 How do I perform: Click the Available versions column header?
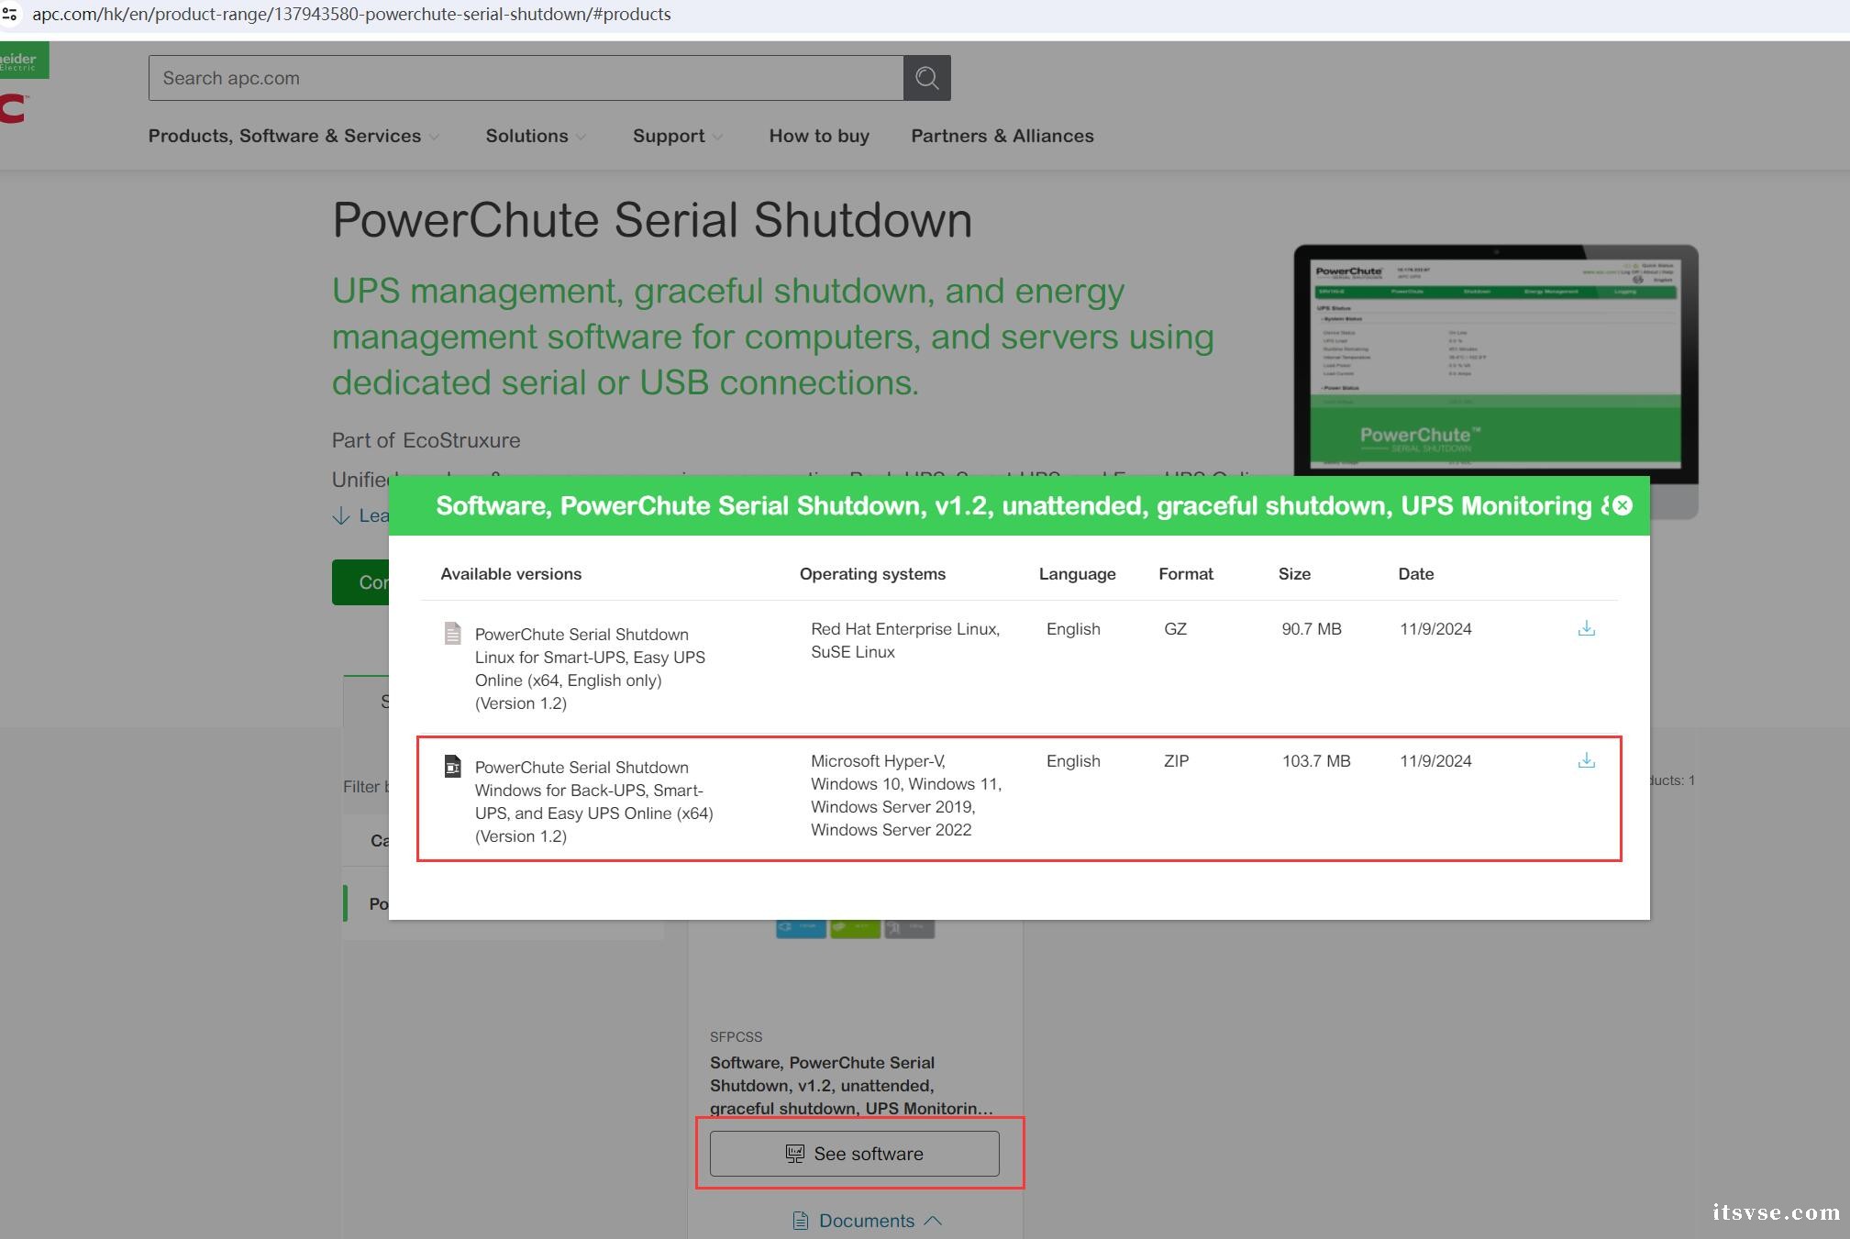[511, 574]
